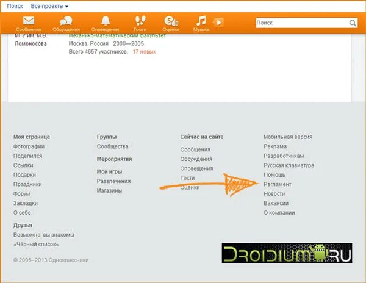Open Сообщения envelope icon in toolbar

(x=29, y=21)
